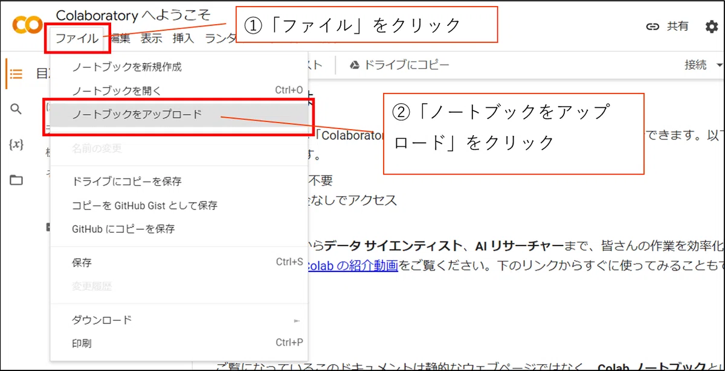Open the files folder sidebar icon

[x=16, y=180]
